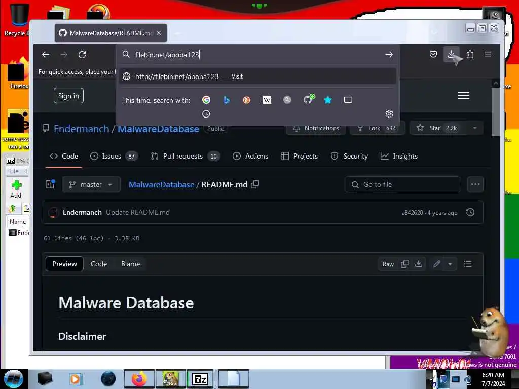Open the Endermanch user link
The width and height of the screenshot is (519, 389).
pyautogui.click(x=82, y=129)
